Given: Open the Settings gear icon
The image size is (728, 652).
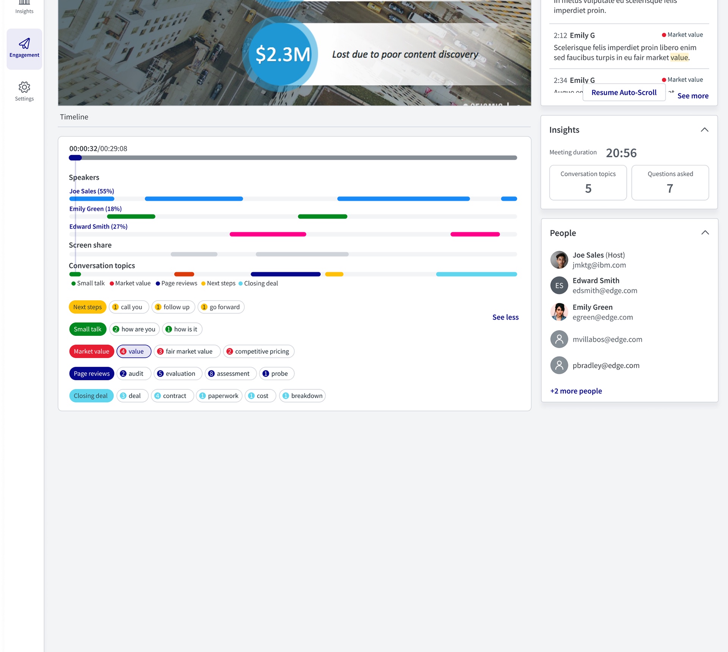Looking at the screenshot, I should 24,87.
